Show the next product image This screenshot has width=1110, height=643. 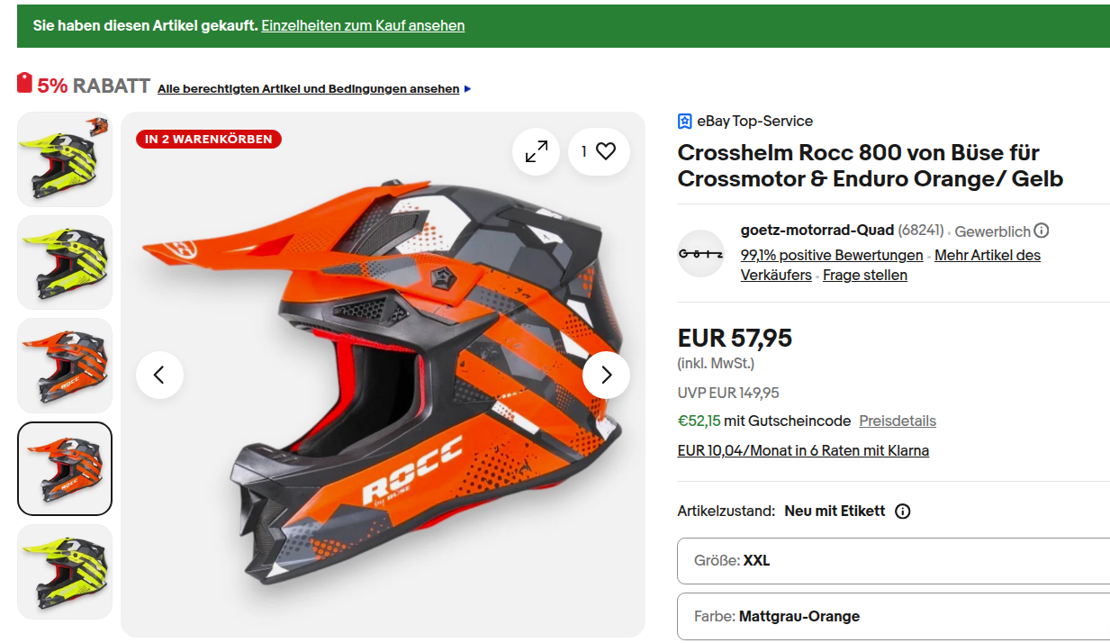click(x=606, y=375)
